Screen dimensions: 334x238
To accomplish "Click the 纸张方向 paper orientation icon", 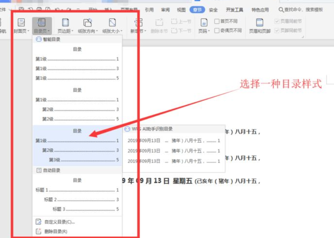I will tap(88, 23).
